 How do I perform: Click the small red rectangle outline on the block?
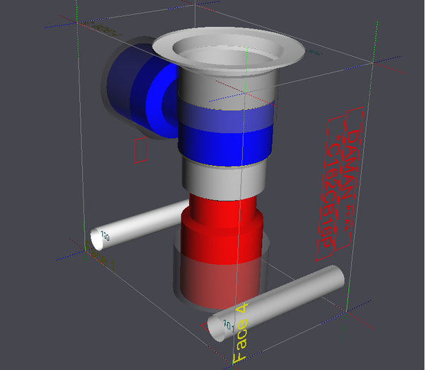[x=141, y=150]
